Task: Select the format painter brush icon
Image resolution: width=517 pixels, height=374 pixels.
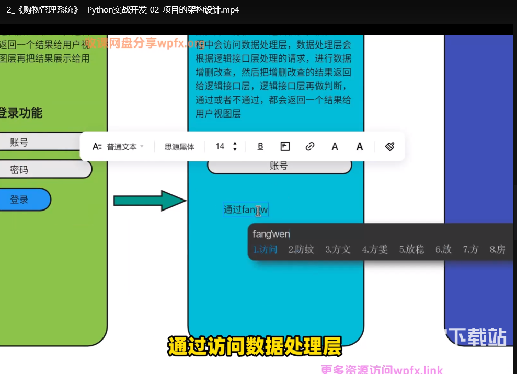Action: 389,147
